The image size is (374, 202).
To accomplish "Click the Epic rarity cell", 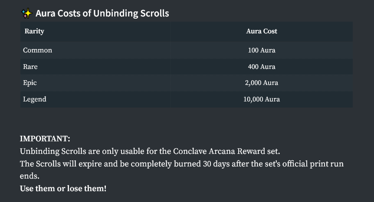I will 30,83.
